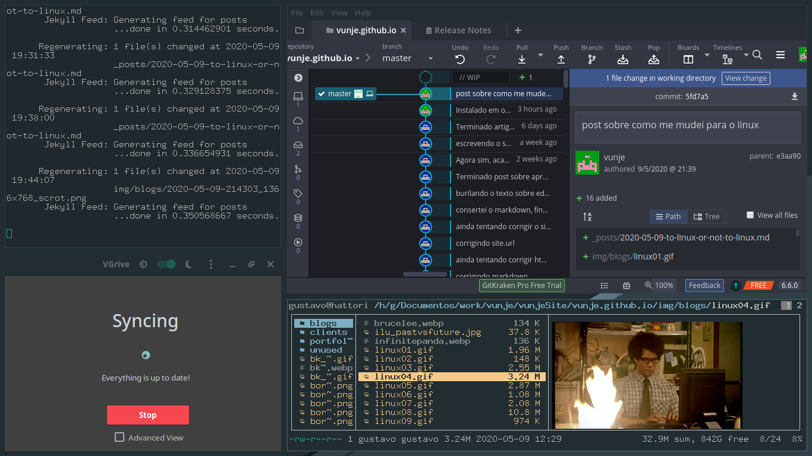Open GitHub Actions play icon in sidebar
812x456 pixels.
pyautogui.click(x=298, y=245)
